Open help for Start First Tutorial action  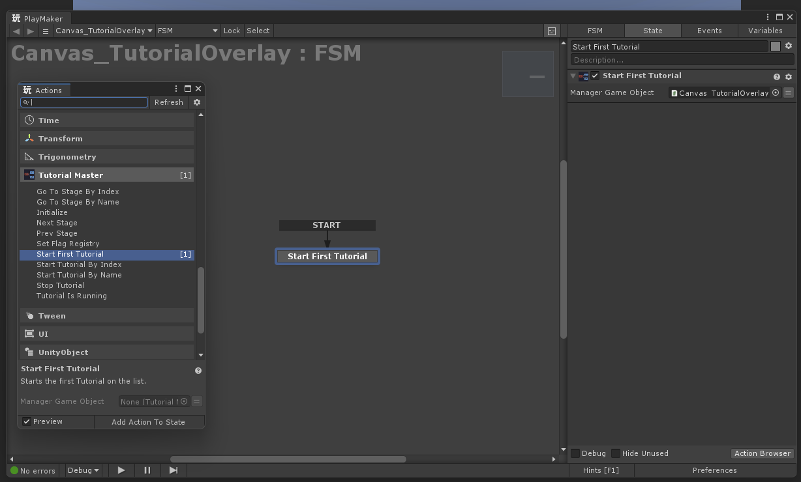[x=776, y=76]
